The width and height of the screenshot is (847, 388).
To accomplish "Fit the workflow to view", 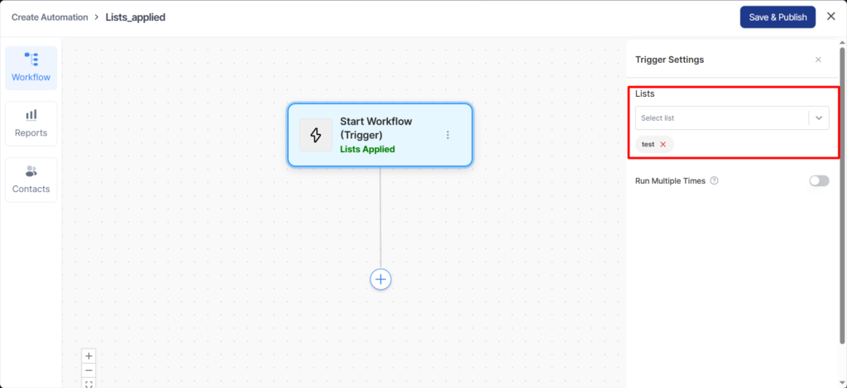I will 89,383.
